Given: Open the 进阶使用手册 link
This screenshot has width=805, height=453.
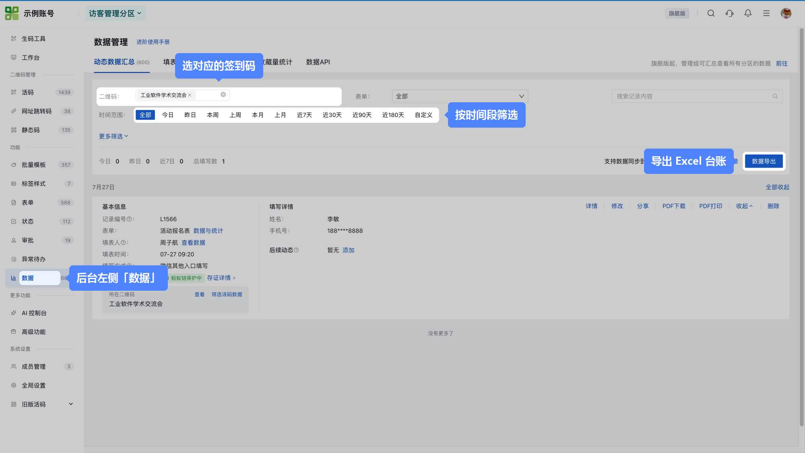Looking at the screenshot, I should pos(153,42).
